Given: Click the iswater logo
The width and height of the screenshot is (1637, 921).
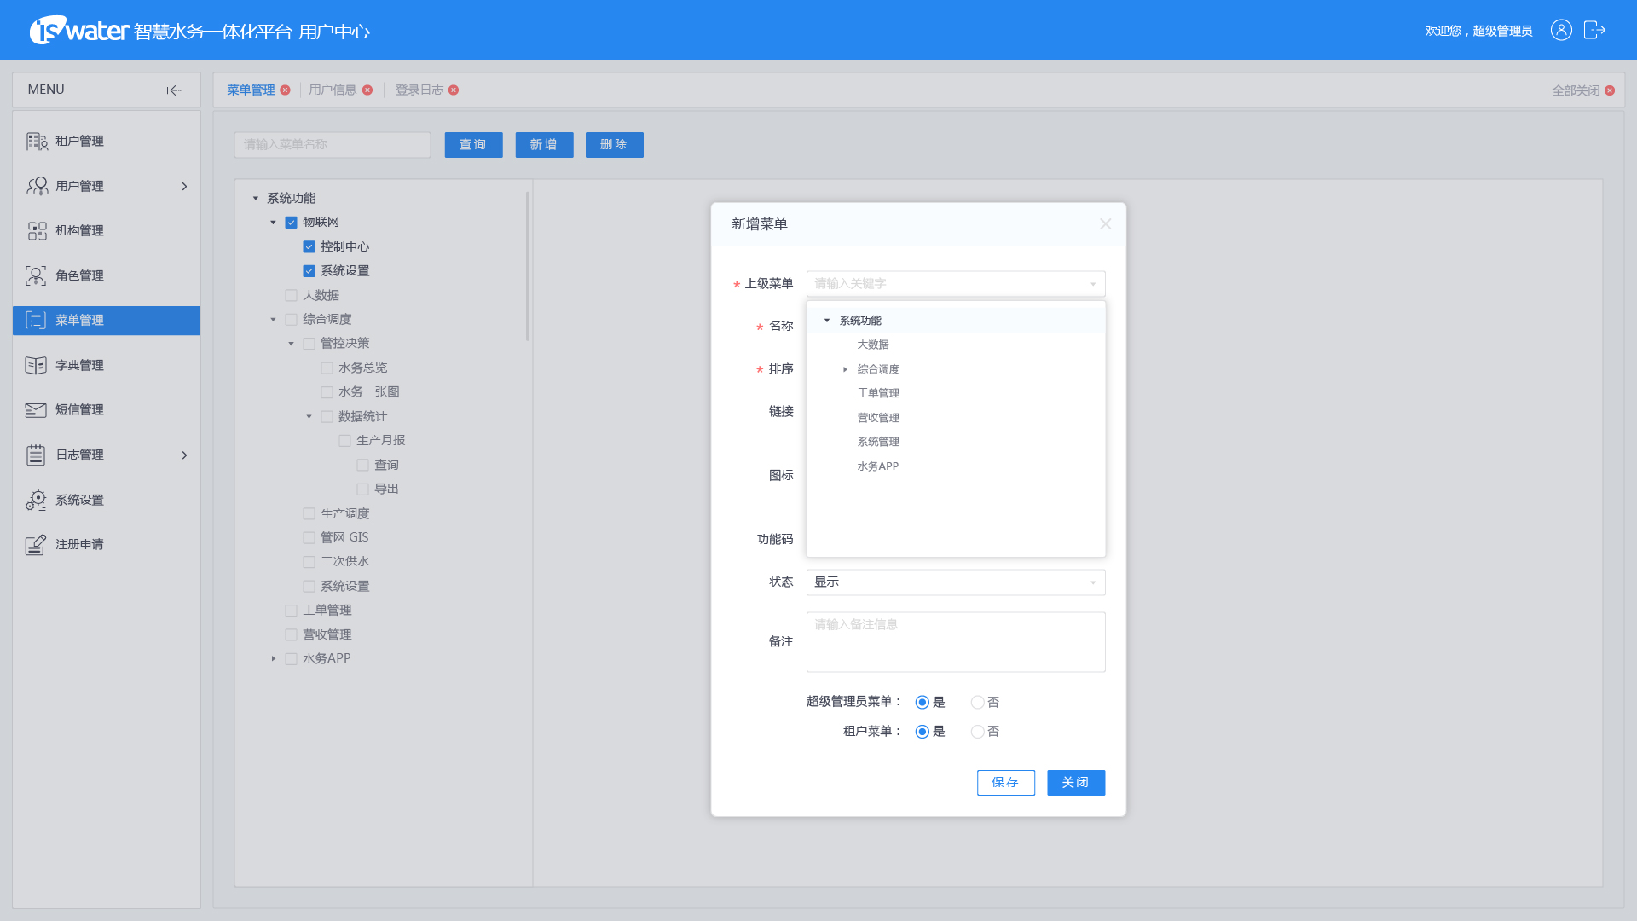Looking at the screenshot, I should [x=79, y=31].
